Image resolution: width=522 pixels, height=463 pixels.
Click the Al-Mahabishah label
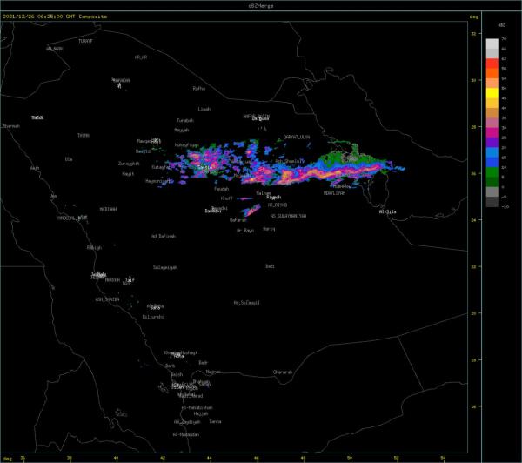pos(197,407)
